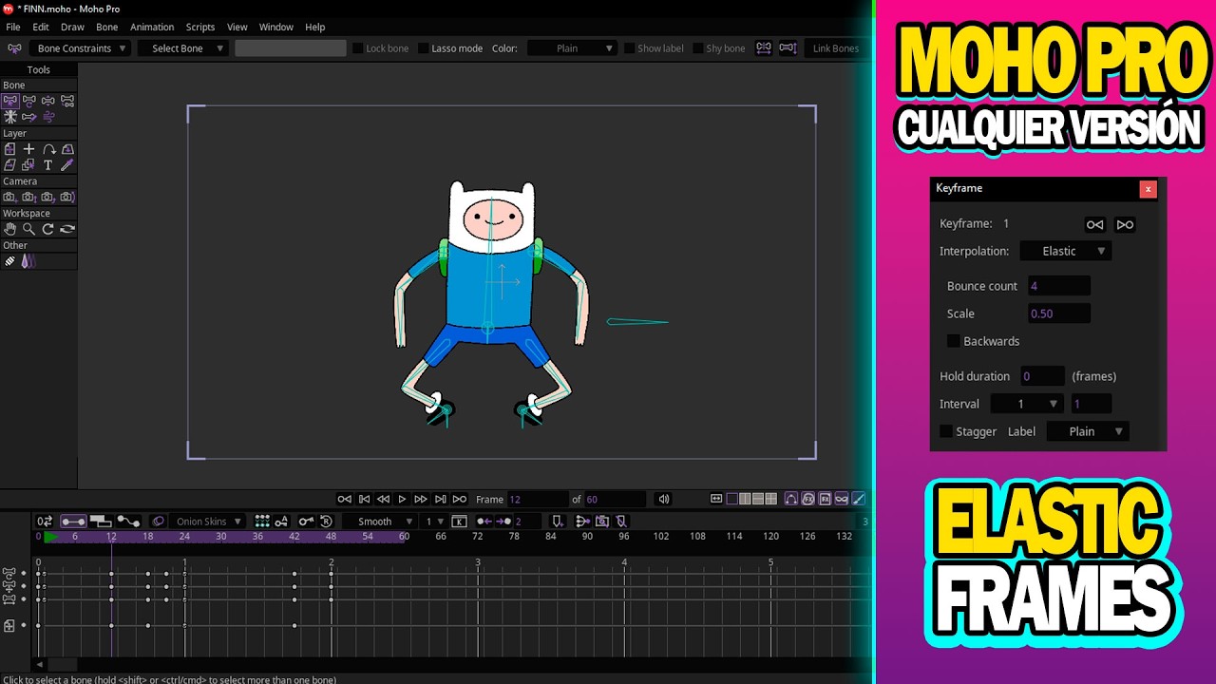The height and width of the screenshot is (684, 1216).
Task: Click the mute audio speaker icon
Action: click(664, 499)
